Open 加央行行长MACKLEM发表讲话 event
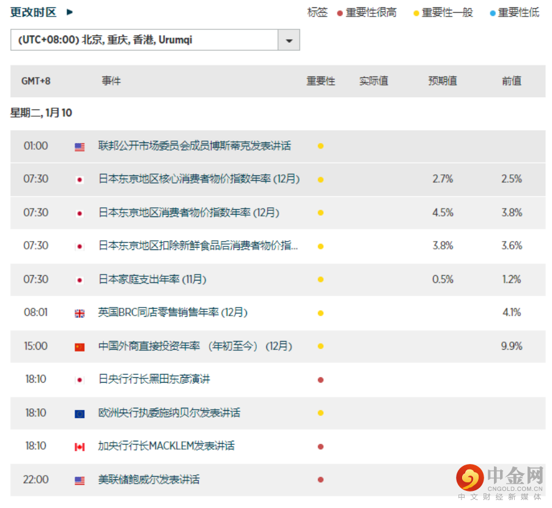Screen dimensions: 552x508 [x=166, y=446]
